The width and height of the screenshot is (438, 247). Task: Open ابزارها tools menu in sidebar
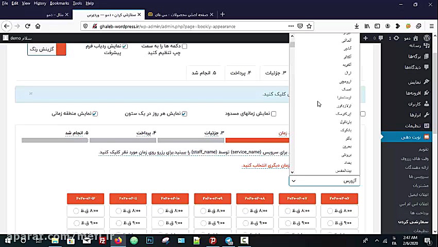tap(418, 115)
